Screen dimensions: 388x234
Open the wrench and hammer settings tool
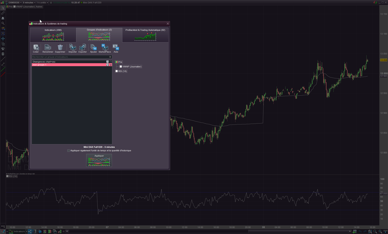pos(3,49)
